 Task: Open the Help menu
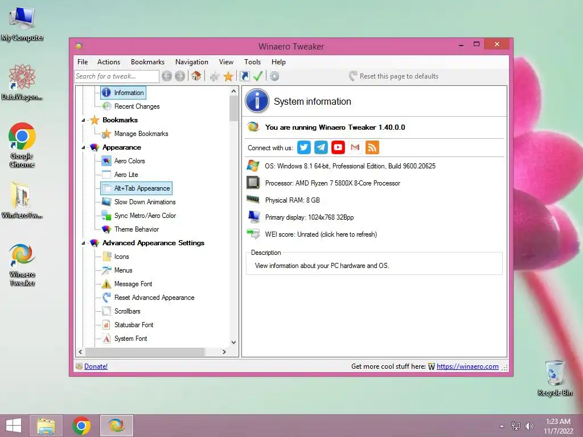[278, 62]
